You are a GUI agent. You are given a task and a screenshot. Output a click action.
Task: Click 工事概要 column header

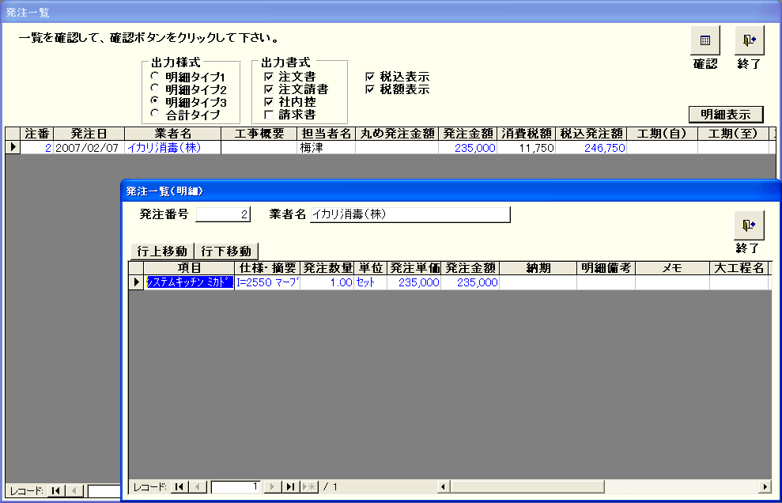point(259,134)
